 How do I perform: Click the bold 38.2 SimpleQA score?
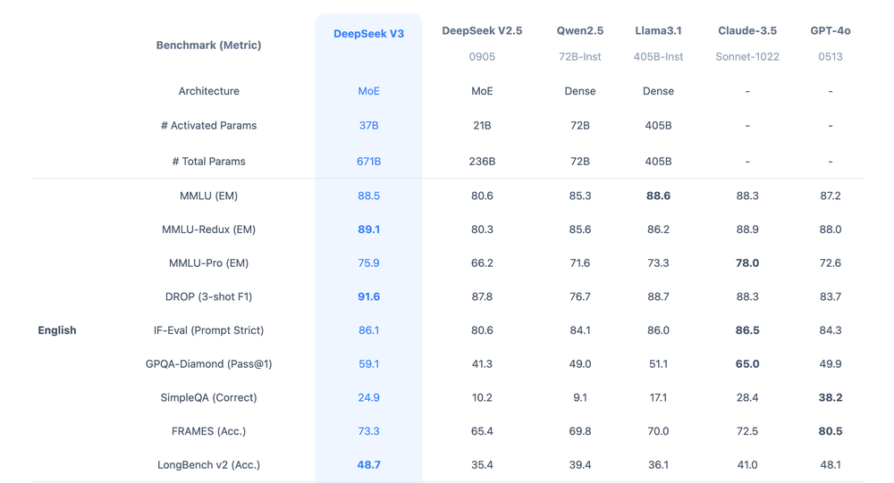[831, 397]
